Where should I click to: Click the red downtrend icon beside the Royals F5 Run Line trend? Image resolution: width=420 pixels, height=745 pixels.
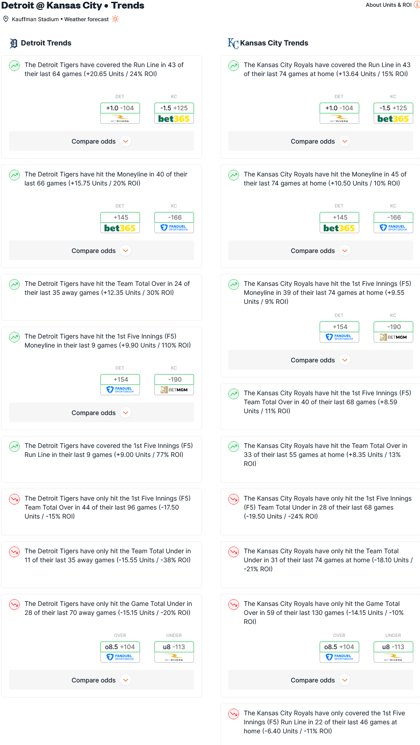pos(234,714)
